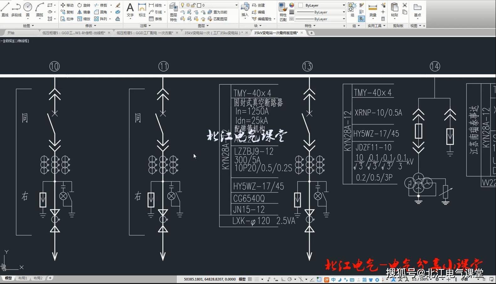Expand the Annotation (注释) panel
Screen dimensions: 496x284
(x=145, y=26)
